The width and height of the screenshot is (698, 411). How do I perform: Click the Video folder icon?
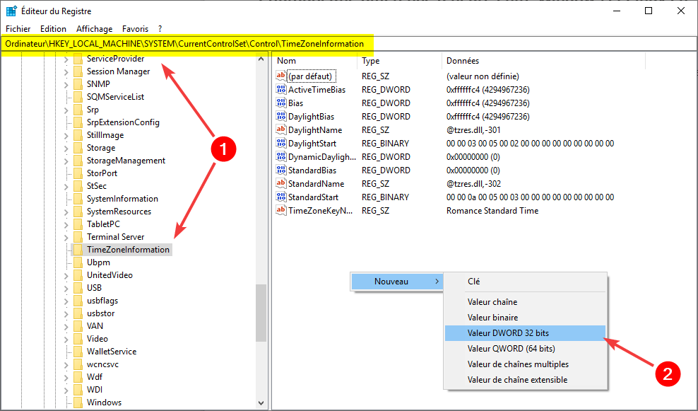(x=78, y=339)
